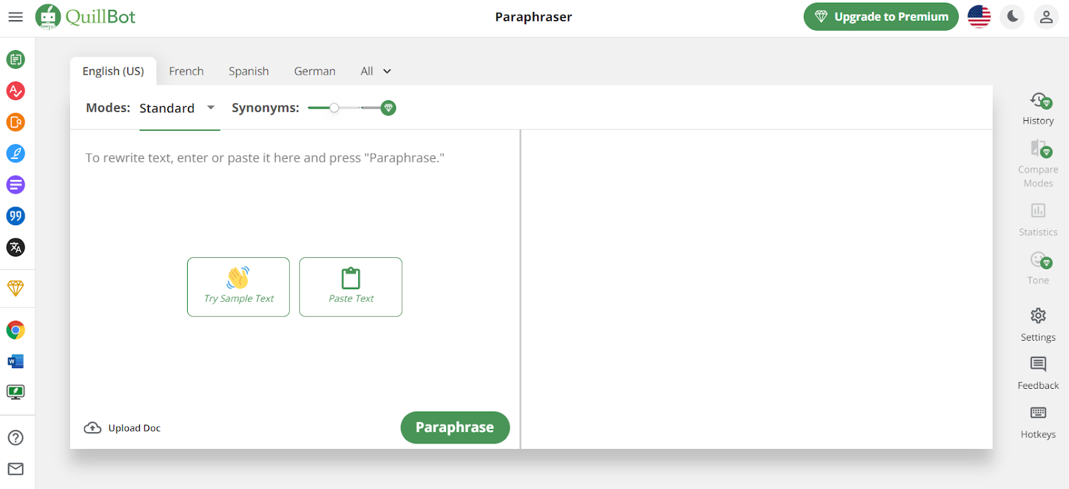Open Grammar Checker icon in sidebar

pos(15,91)
